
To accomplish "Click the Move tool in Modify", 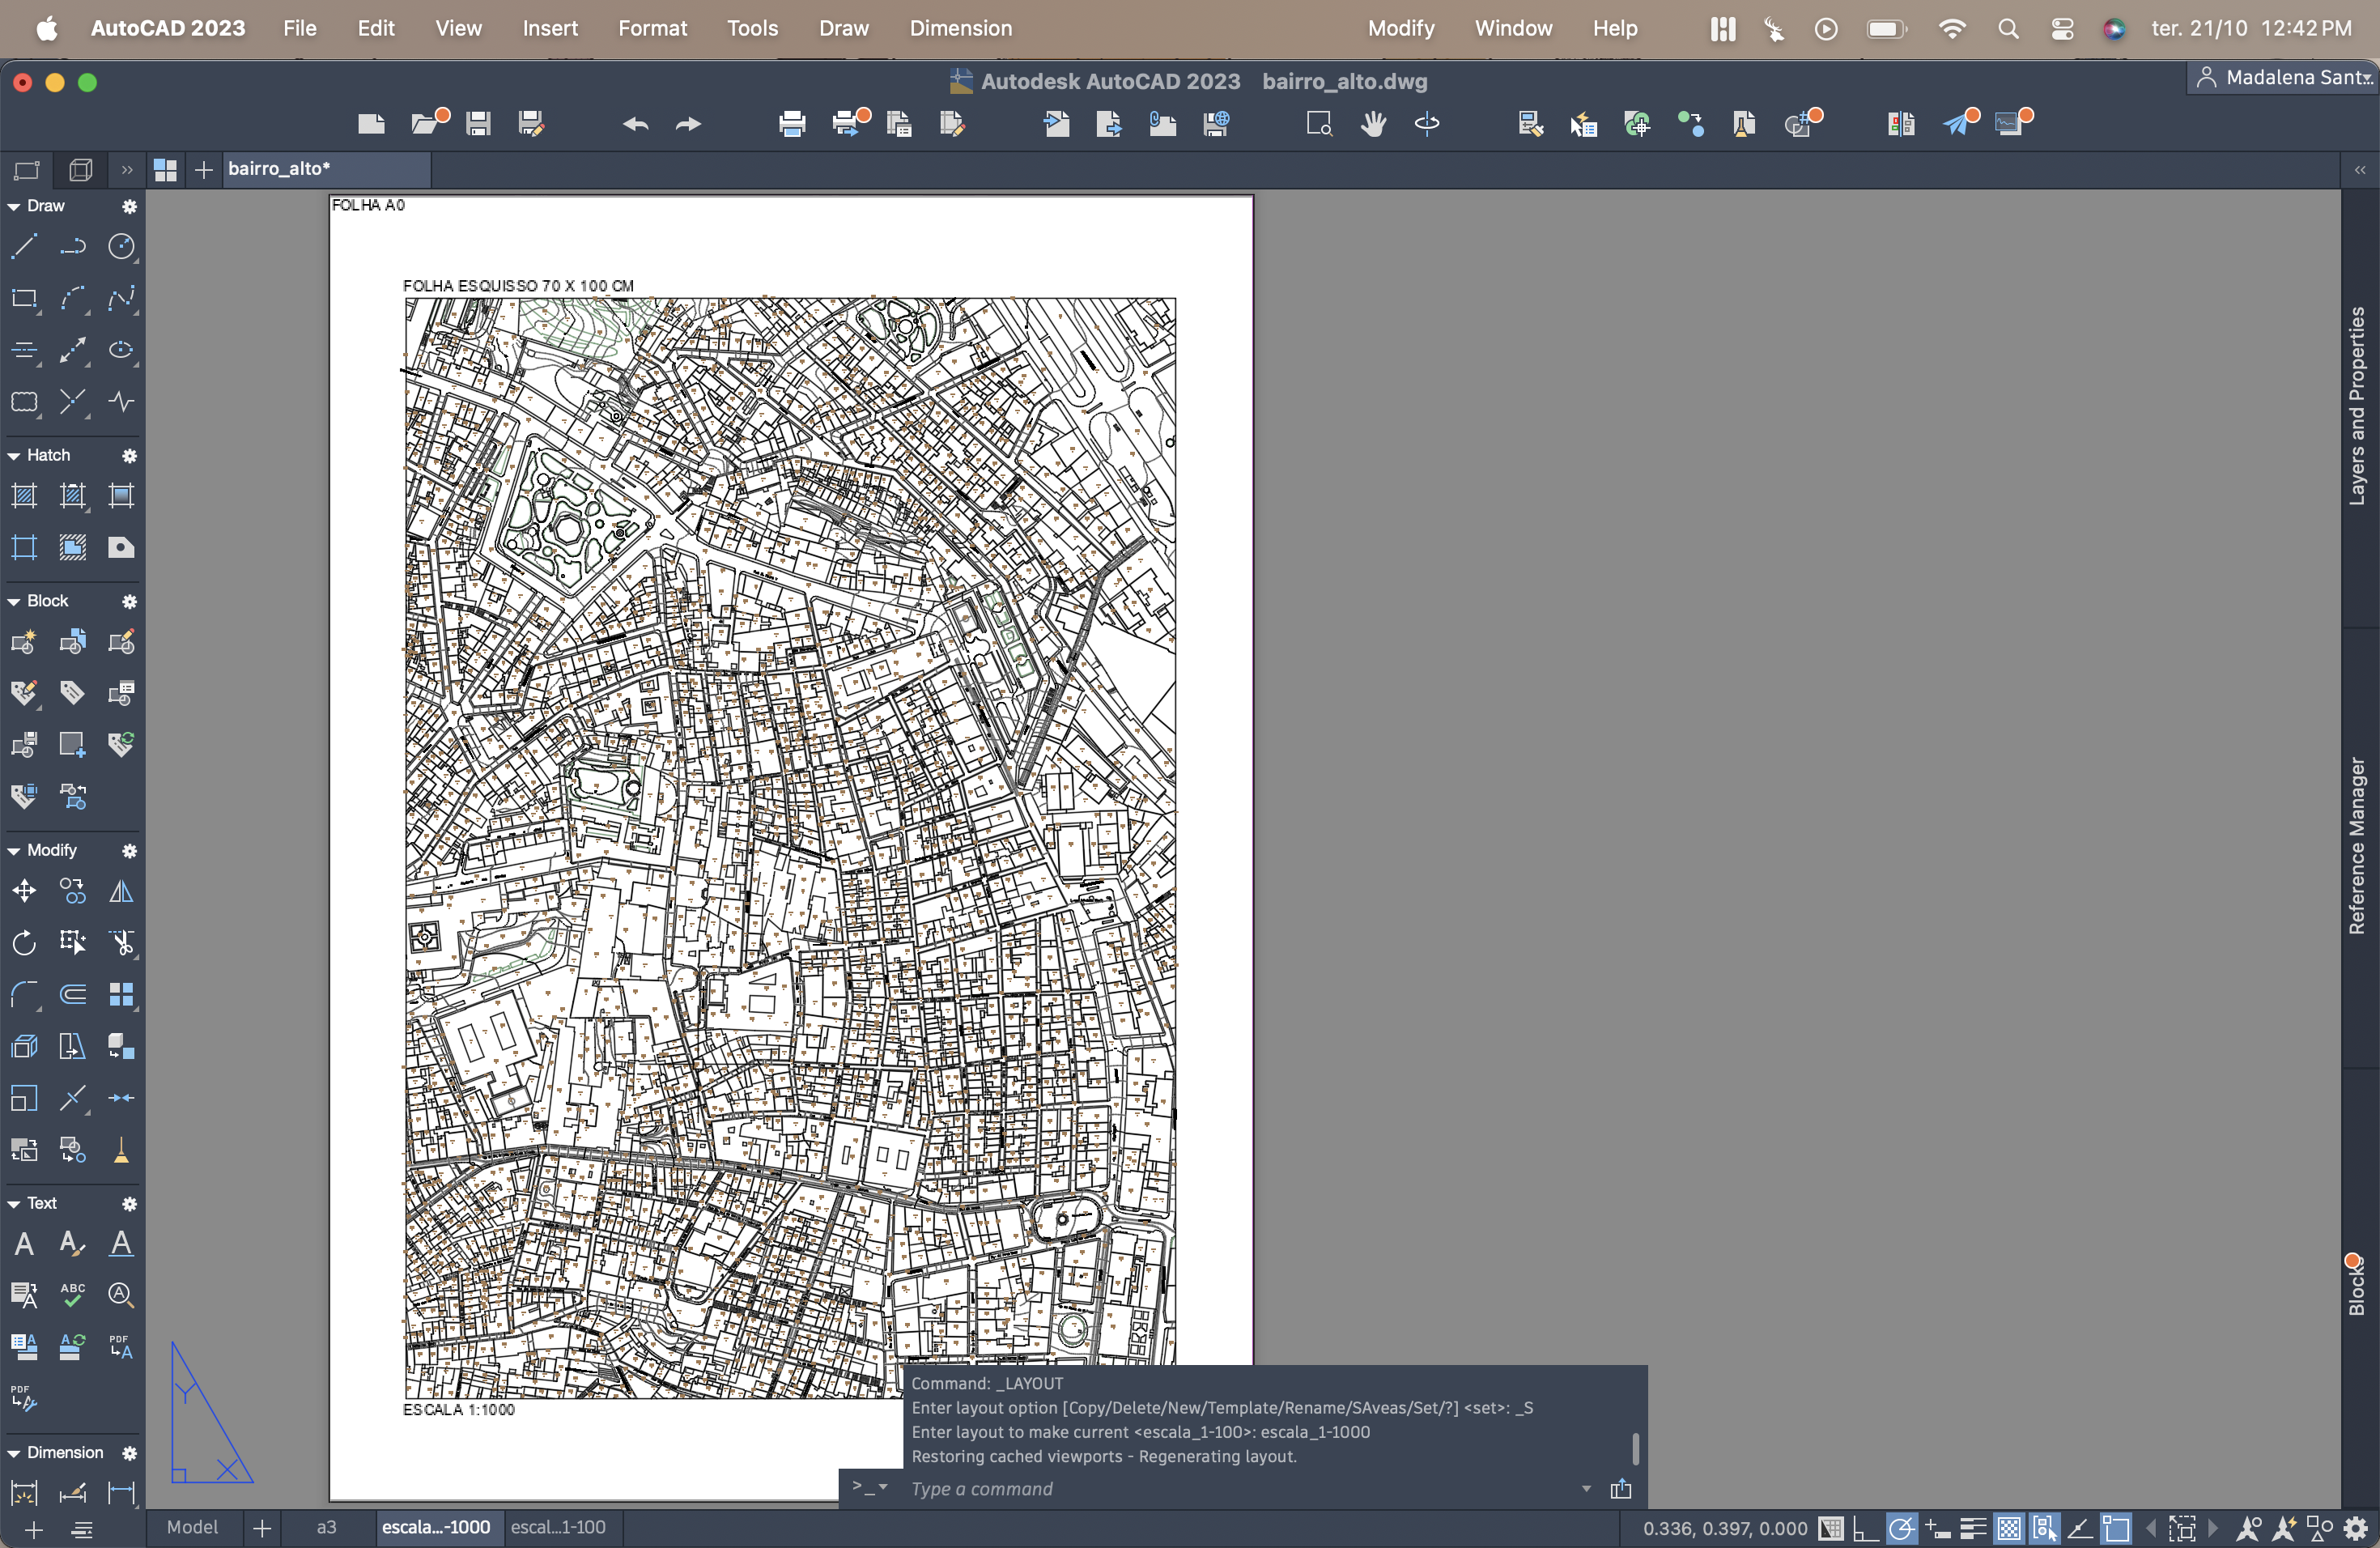I will coord(24,891).
